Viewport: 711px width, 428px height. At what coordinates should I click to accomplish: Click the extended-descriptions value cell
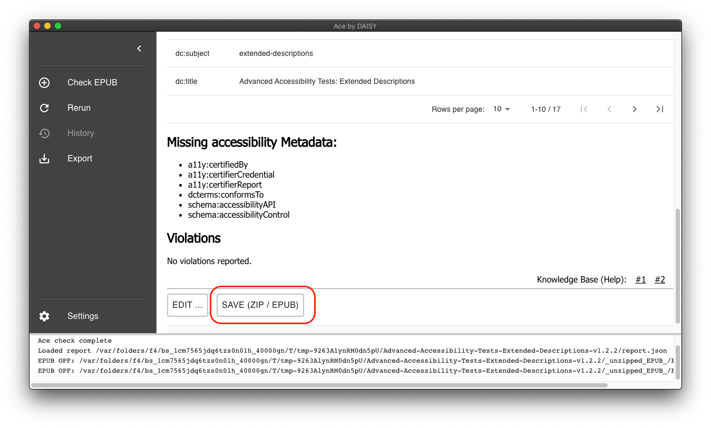click(276, 54)
